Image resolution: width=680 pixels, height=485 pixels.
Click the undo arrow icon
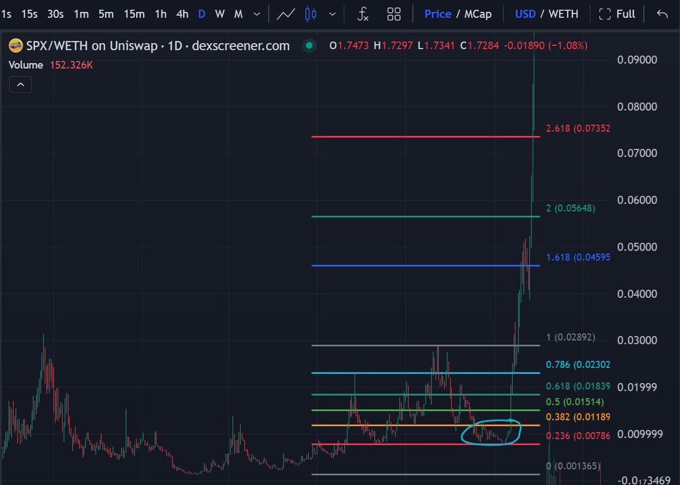662,14
